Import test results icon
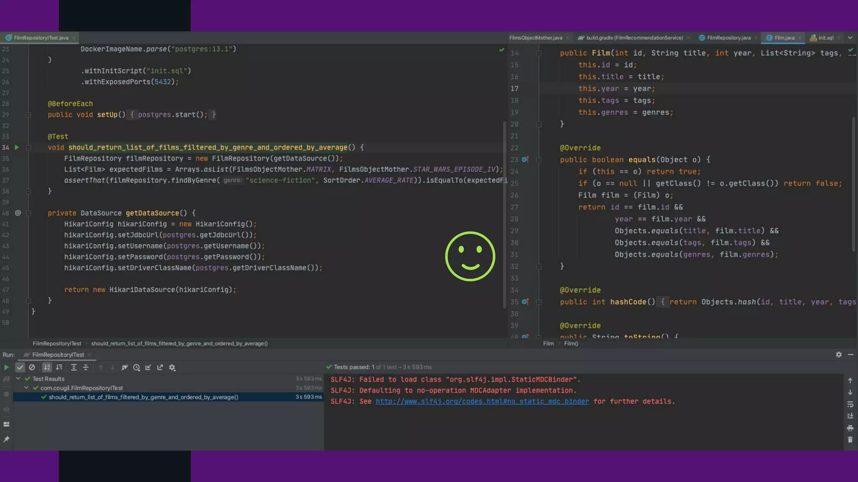 (x=148, y=367)
